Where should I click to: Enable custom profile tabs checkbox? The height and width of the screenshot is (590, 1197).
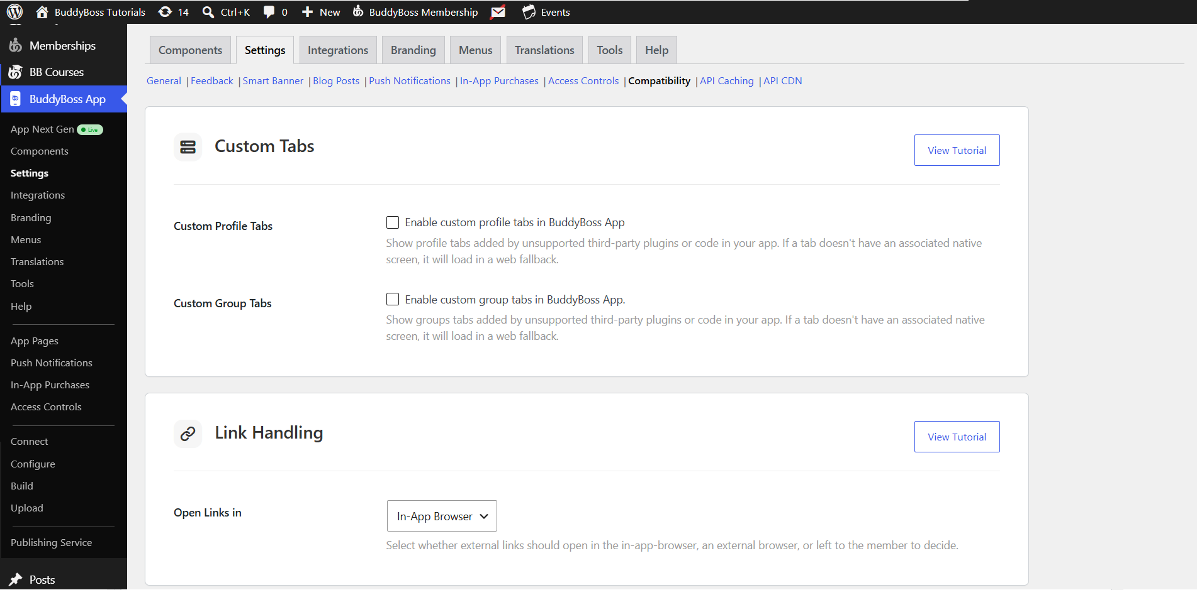[393, 222]
